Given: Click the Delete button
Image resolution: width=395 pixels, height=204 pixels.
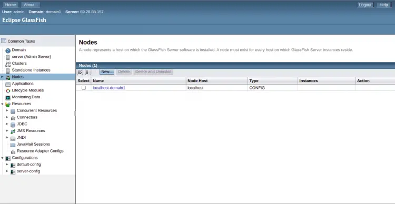Looking at the screenshot, I should click(124, 72).
